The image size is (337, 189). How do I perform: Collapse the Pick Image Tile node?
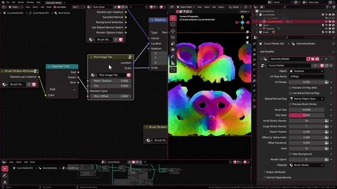[x=91, y=57]
